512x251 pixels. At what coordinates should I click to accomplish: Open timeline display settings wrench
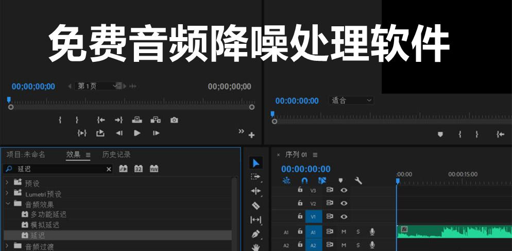pyautogui.click(x=358, y=180)
